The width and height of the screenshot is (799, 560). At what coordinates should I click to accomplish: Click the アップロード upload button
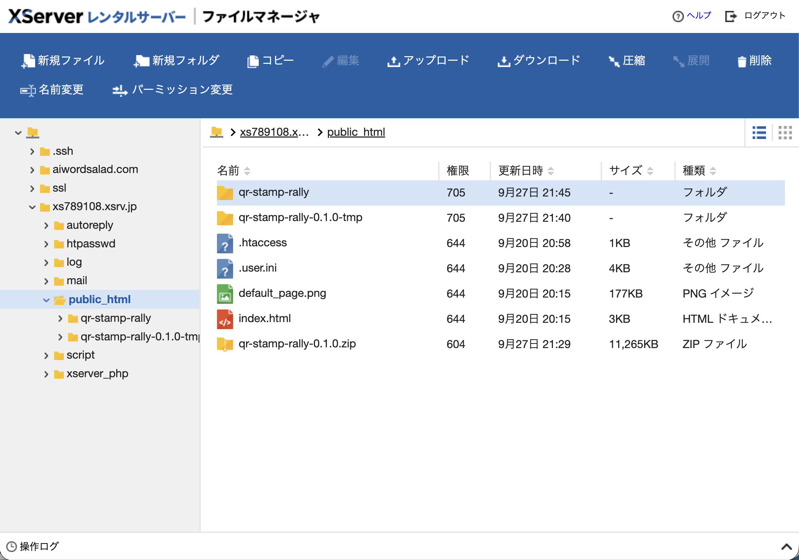[428, 61]
